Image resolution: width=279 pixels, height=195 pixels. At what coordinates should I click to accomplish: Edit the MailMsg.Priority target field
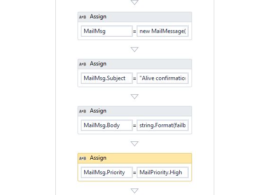(x=107, y=172)
